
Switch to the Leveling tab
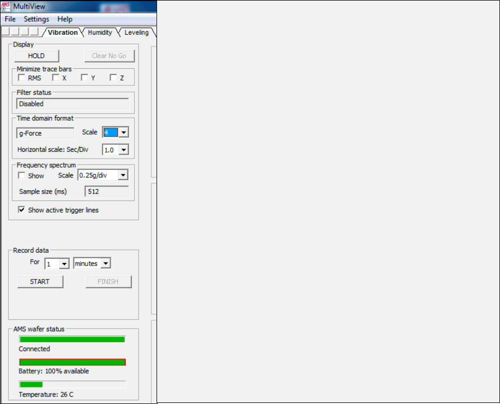[x=136, y=33]
